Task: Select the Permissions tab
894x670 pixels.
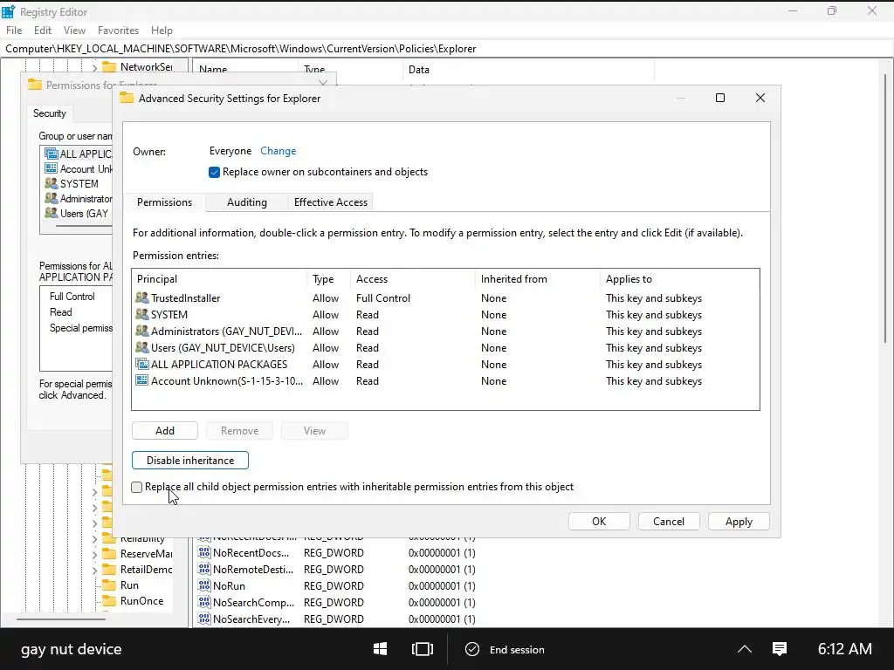Action: (x=164, y=202)
